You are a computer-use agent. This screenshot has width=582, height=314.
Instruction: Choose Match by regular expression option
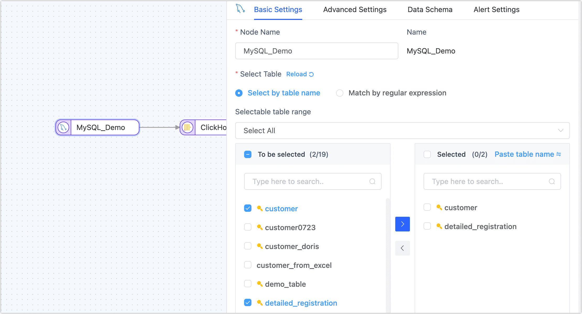click(x=340, y=93)
